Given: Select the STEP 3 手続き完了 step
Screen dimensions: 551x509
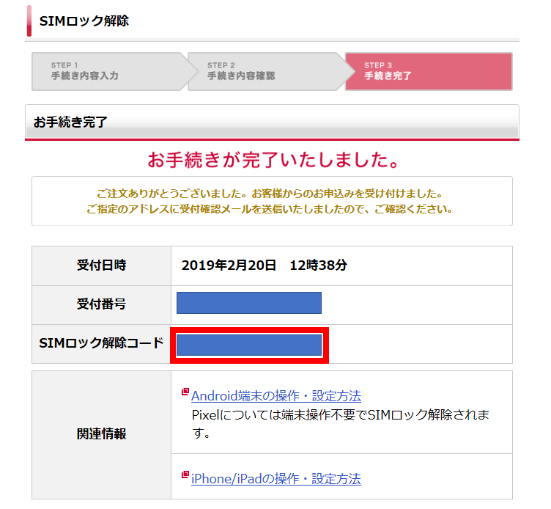Looking at the screenshot, I should [x=429, y=71].
